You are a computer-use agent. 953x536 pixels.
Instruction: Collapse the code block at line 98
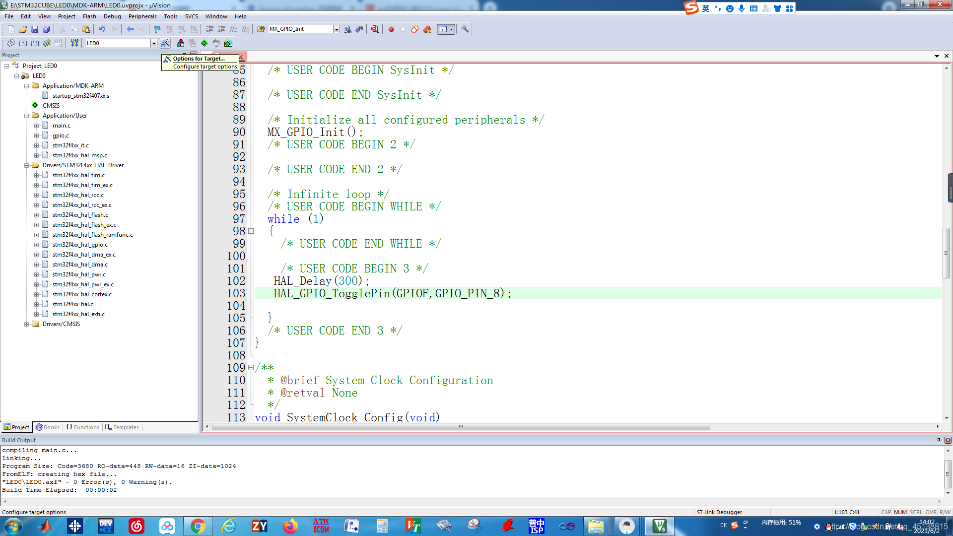click(251, 231)
